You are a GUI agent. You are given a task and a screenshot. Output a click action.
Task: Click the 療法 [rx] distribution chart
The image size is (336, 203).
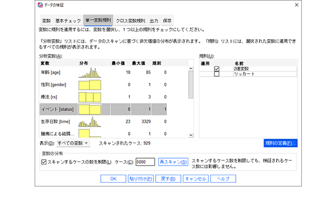pyautogui.click(x=90, y=97)
